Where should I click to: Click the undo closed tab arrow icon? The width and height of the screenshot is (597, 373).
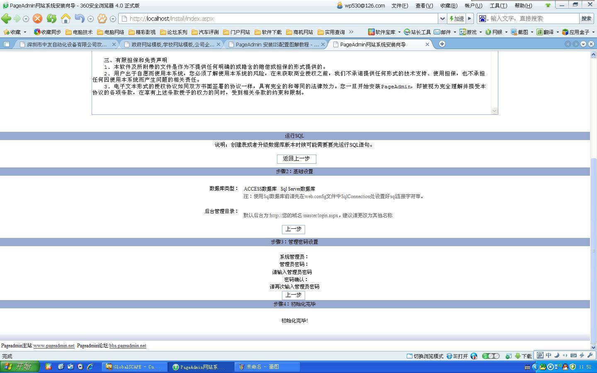pyautogui.click(x=79, y=19)
